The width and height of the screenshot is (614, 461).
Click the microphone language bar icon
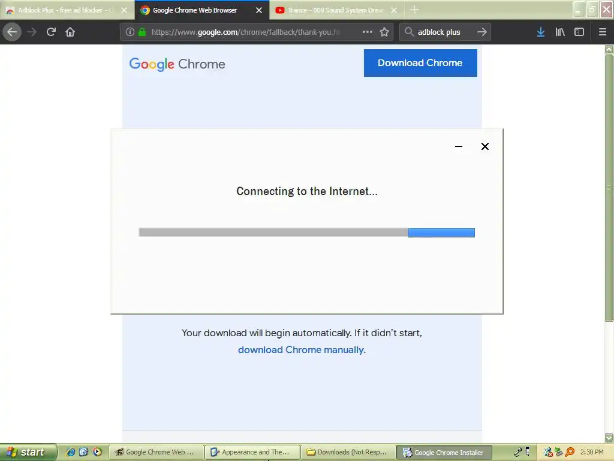point(518,452)
